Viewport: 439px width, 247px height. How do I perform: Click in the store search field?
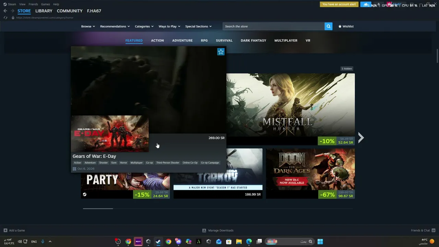coord(274,26)
